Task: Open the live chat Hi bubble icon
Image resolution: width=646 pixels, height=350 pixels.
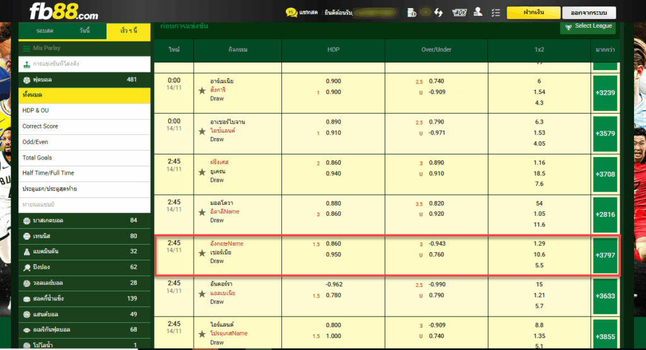Action: click(x=291, y=13)
